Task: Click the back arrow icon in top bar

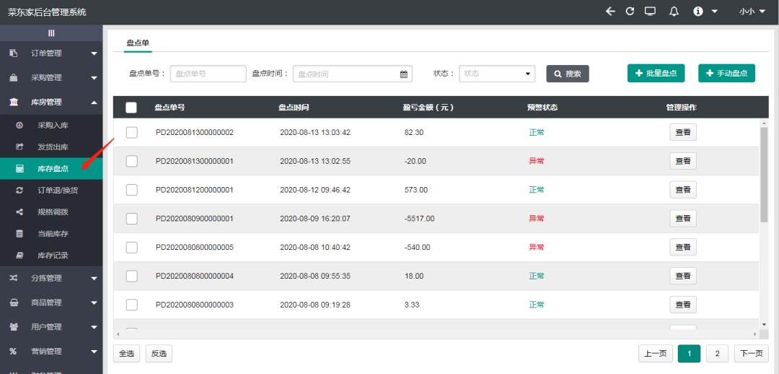Action: coord(610,12)
